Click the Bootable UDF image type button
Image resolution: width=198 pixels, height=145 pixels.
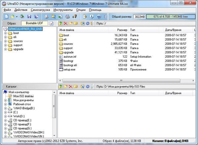tap(34, 23)
